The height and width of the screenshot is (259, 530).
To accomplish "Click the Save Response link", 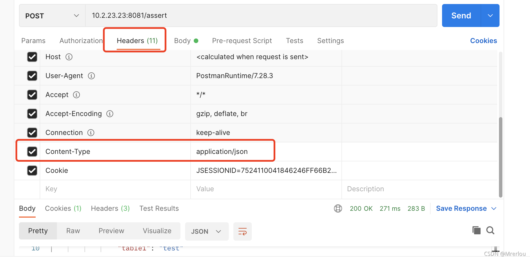I will click(x=461, y=208).
